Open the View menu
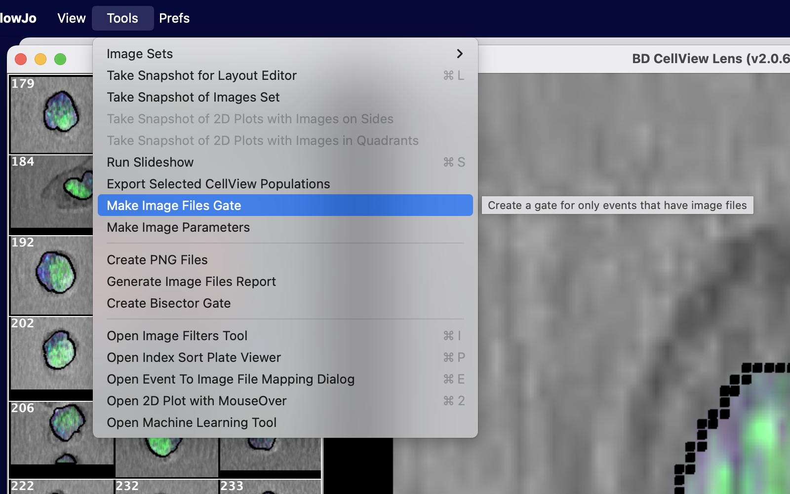The image size is (790, 494). point(71,18)
